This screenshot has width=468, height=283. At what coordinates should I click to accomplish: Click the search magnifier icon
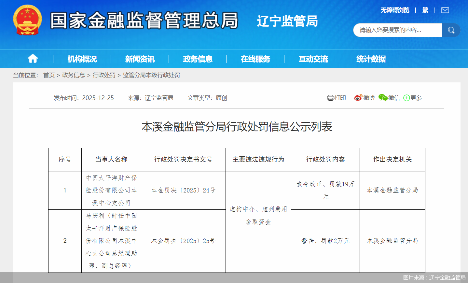451,30
